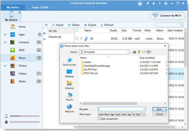Switch to the Super Toolkit tab

point(40,7)
